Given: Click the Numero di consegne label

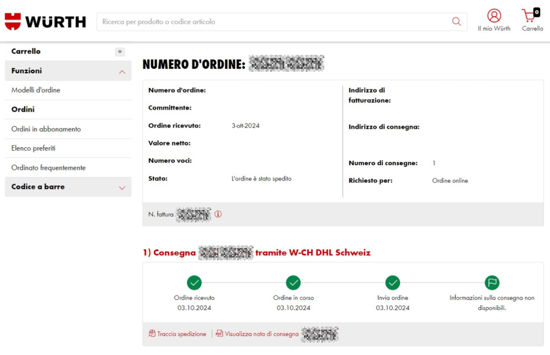Looking at the screenshot, I should point(383,163).
